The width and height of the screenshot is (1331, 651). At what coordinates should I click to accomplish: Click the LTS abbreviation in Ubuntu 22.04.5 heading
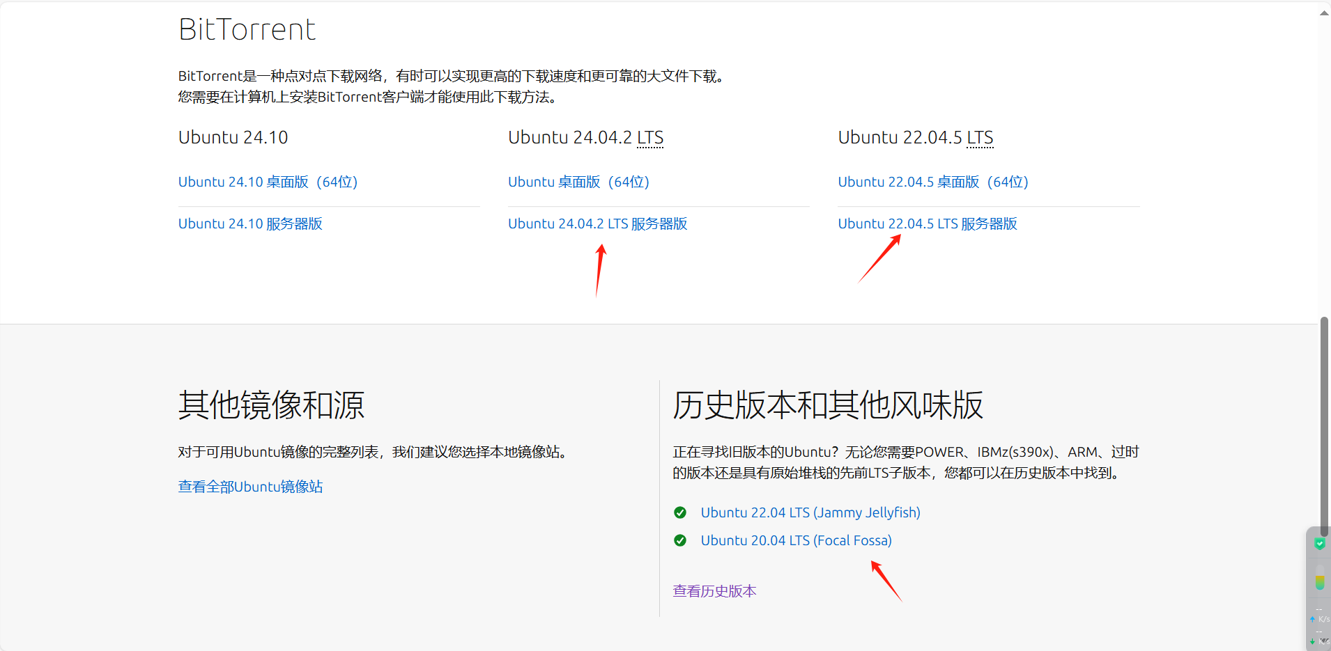tap(980, 138)
